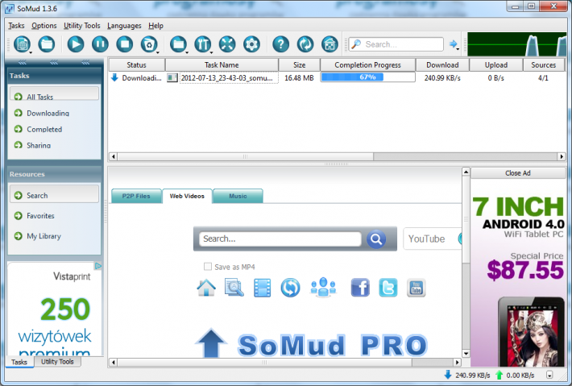Screen dimensions: 572x386
Task: Focus the web videos Search box
Action: [x=280, y=239]
